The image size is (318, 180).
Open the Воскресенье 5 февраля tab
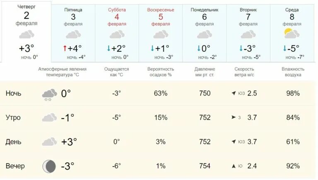(161, 34)
